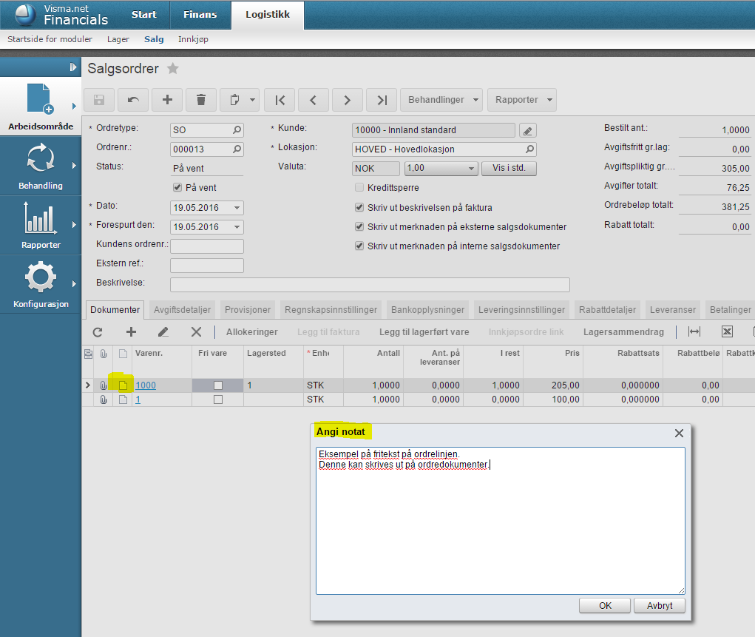
Task: Confirm the note with OK button
Action: pos(605,606)
